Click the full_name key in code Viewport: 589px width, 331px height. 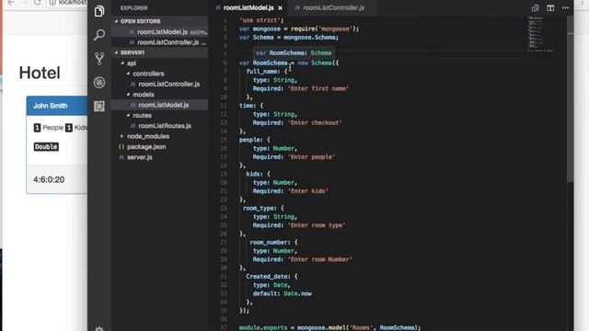263,72
